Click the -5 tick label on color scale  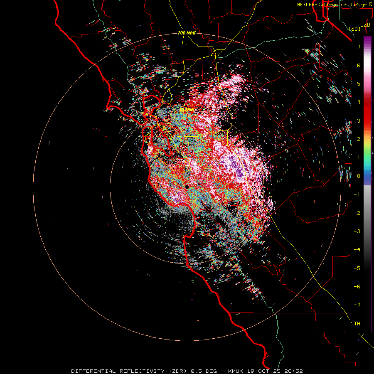click(x=357, y=268)
